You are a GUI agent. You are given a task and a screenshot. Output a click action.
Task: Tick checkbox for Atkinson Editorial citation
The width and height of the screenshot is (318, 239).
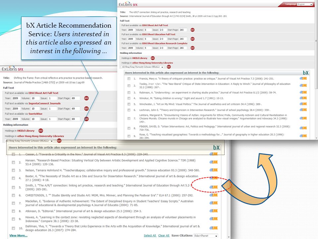pyautogui.click(x=13, y=211)
